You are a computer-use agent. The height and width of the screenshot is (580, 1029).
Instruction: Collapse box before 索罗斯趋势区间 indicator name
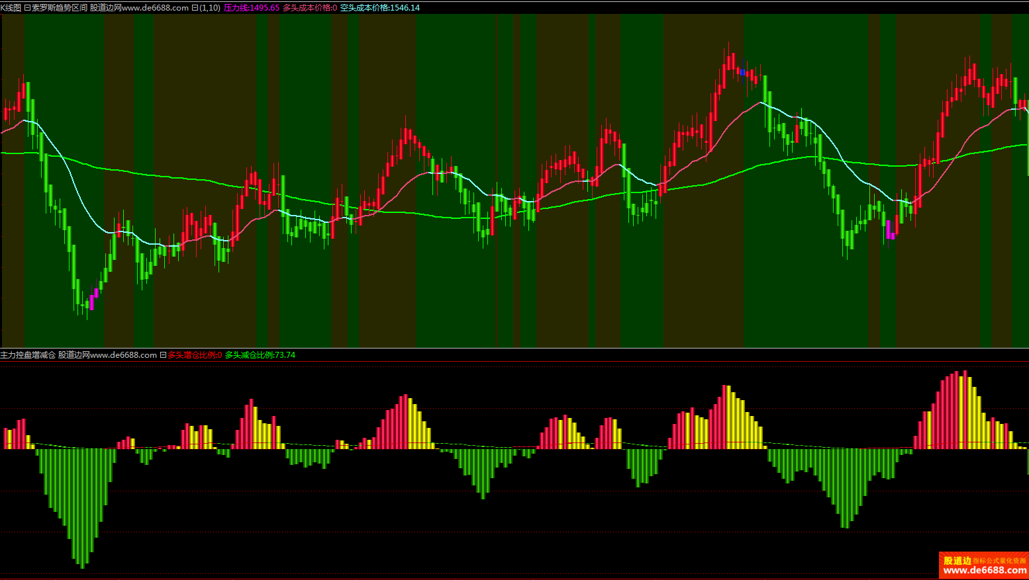[x=27, y=8]
